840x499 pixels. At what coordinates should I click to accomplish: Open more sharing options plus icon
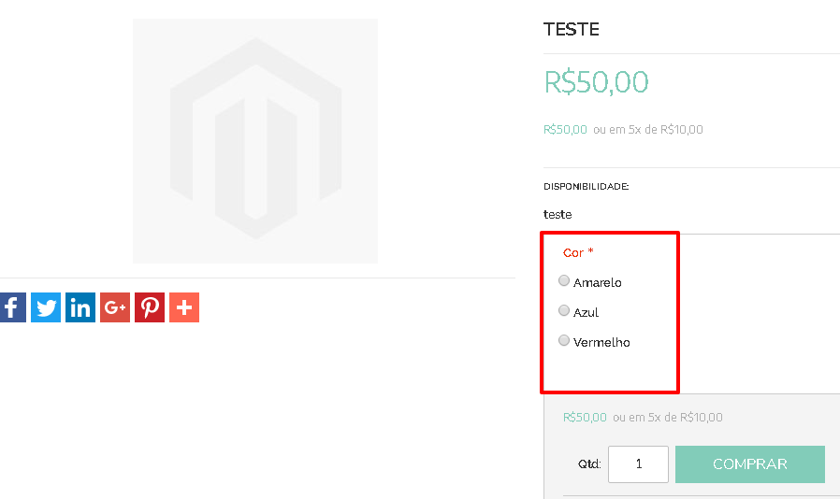pos(184,307)
